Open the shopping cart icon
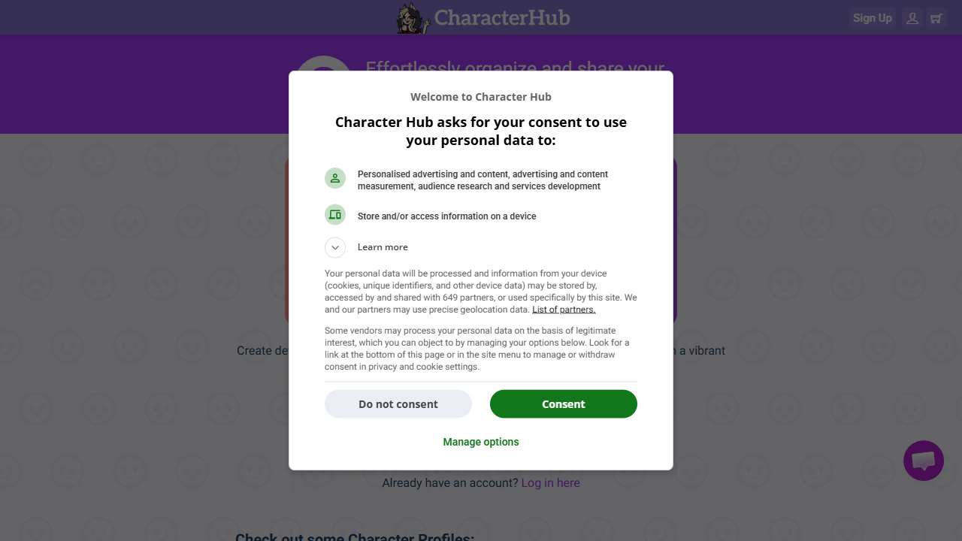The width and height of the screenshot is (962, 541). click(936, 17)
